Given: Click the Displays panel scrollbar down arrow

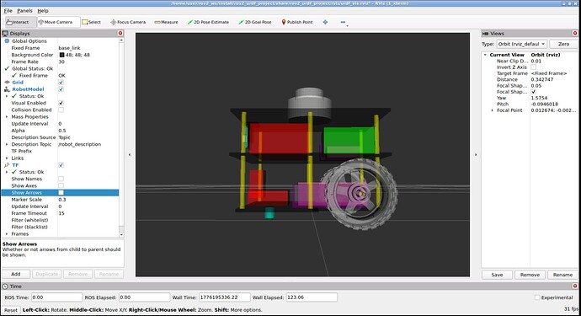Looking at the screenshot, I should [x=121, y=234].
